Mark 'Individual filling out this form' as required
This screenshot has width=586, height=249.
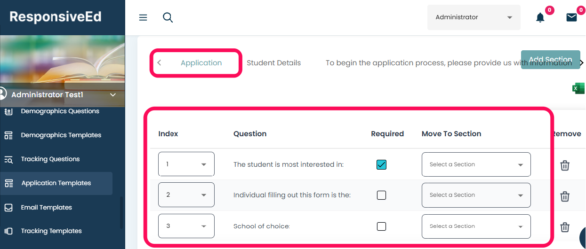[x=381, y=195]
